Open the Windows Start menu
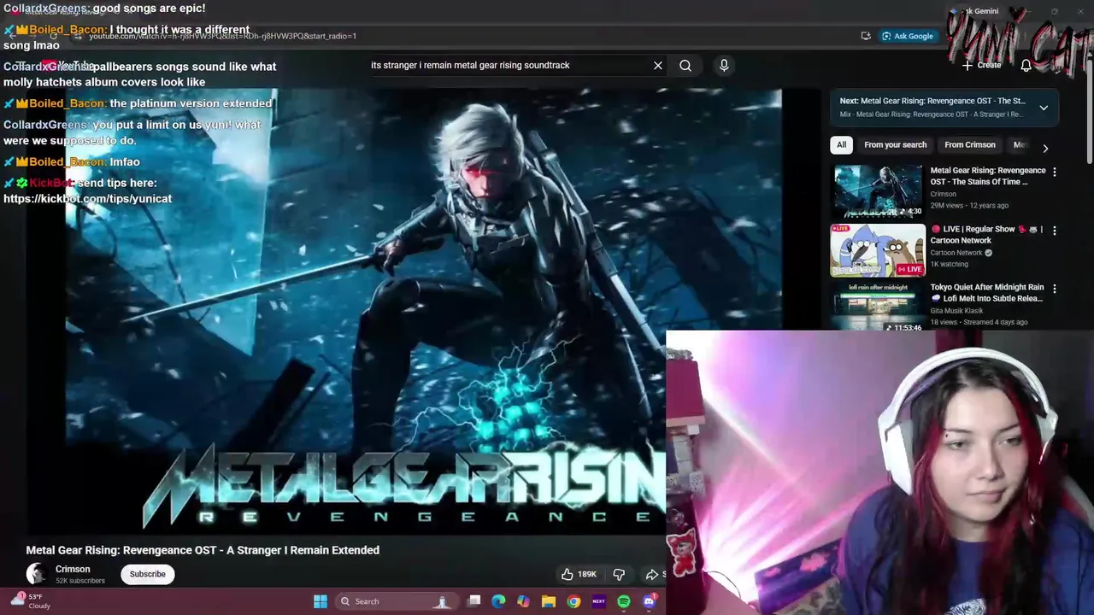This screenshot has width=1094, height=615. pyautogui.click(x=321, y=601)
